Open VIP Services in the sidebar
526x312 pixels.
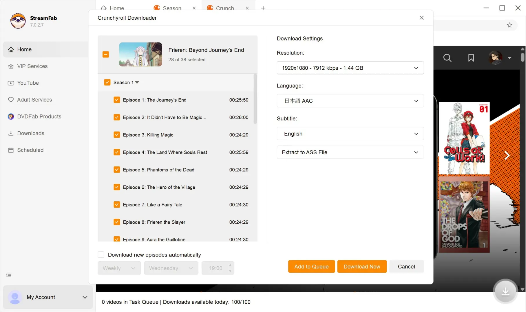coord(32,66)
